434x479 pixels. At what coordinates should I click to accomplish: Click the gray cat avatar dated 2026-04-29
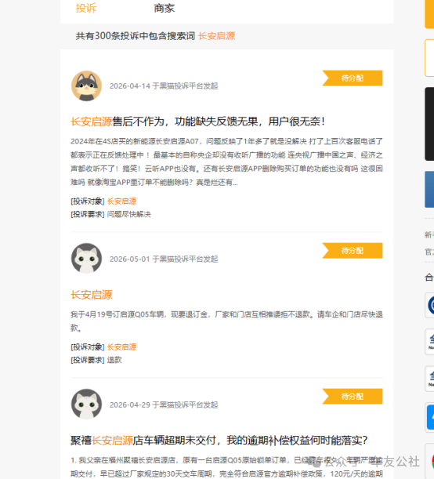86,404
